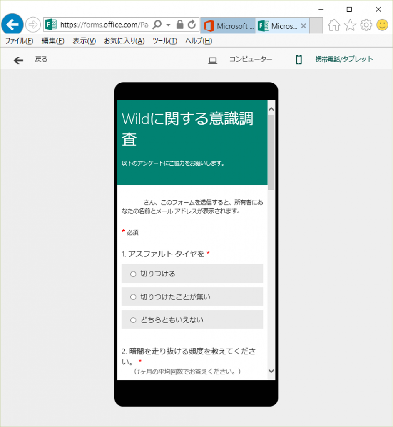393x427 pixels.
Task: Switch preview to コンピューター
Action: [x=251, y=59]
